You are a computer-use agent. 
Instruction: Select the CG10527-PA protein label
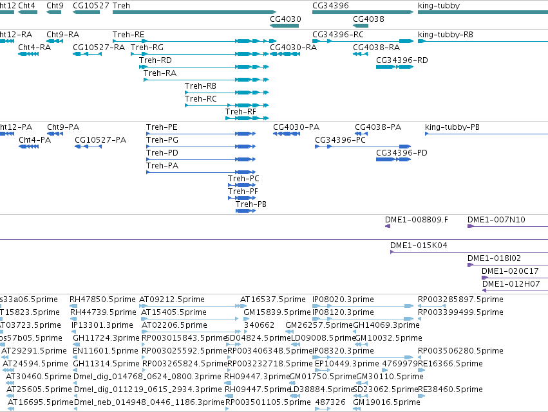(x=100, y=140)
